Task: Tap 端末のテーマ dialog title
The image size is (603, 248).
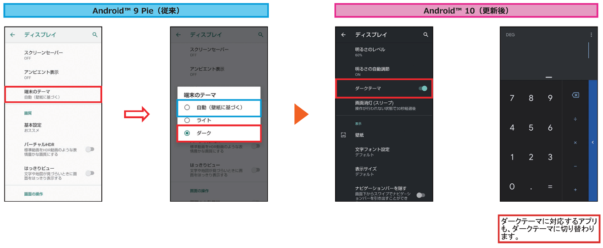Action: click(200, 95)
